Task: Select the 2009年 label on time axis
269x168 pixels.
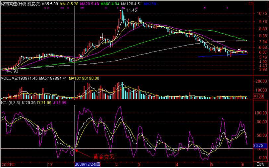Action: point(8,164)
